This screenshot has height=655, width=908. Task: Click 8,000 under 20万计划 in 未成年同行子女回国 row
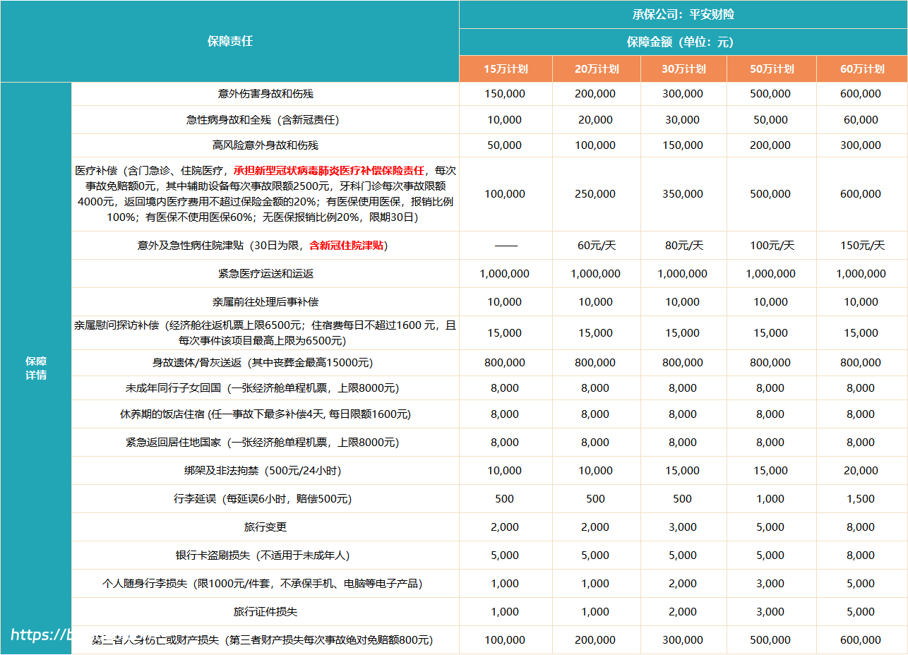click(596, 387)
